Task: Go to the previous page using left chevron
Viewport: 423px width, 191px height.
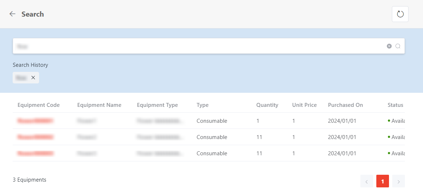Action: [367, 181]
